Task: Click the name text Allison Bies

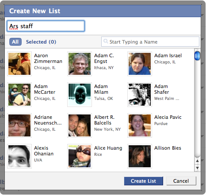Action: point(168,148)
